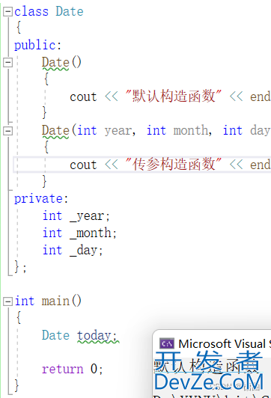Click the 'today' variable in main
The image size is (271, 398).
[x=94, y=335]
